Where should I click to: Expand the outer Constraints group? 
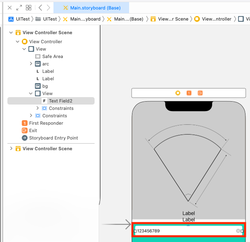31,115
